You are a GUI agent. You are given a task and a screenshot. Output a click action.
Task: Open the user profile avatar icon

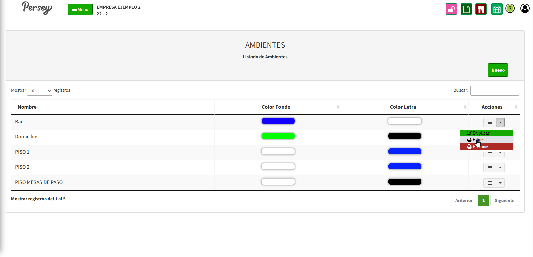525,8
